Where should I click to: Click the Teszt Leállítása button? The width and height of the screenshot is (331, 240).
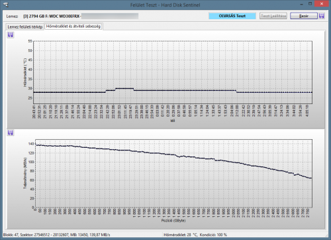273,16
